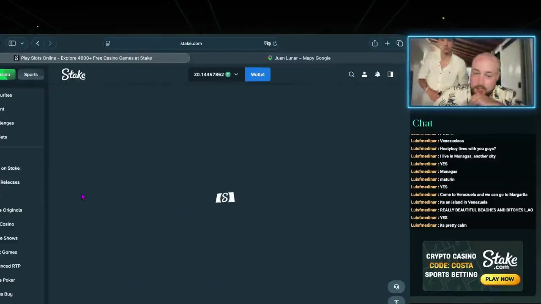Open Game Shows sidebar entry
This screenshot has height=304, width=541.
point(9,238)
